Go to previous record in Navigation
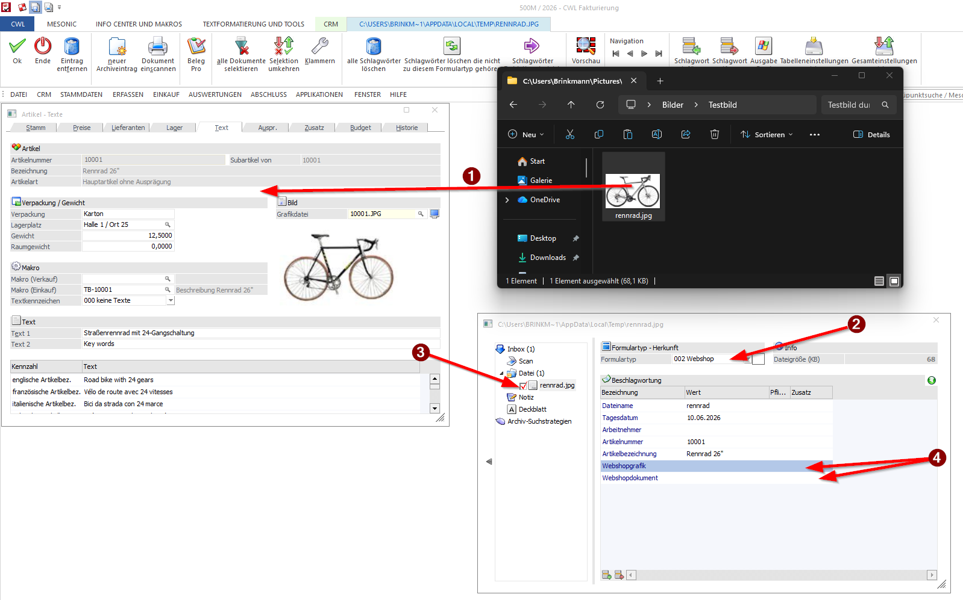Image resolution: width=963 pixels, height=600 pixels. point(630,54)
